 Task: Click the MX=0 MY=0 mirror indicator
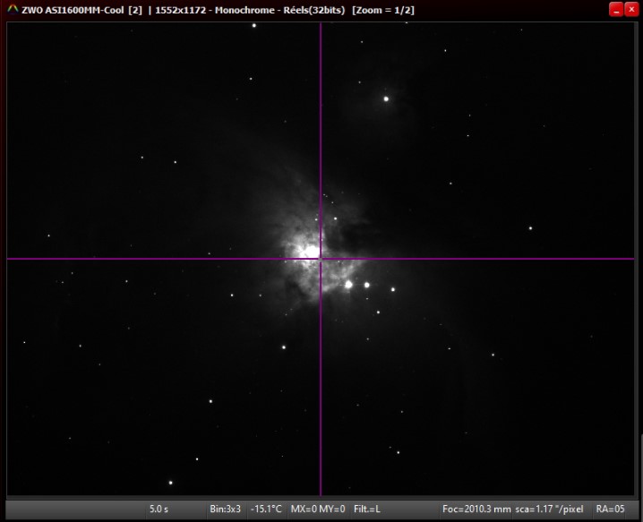318,509
